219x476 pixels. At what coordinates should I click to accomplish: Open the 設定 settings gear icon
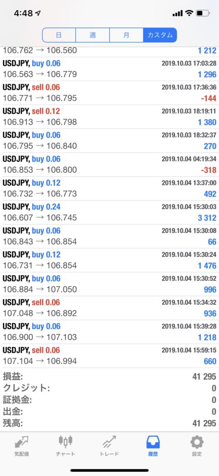coord(197,443)
